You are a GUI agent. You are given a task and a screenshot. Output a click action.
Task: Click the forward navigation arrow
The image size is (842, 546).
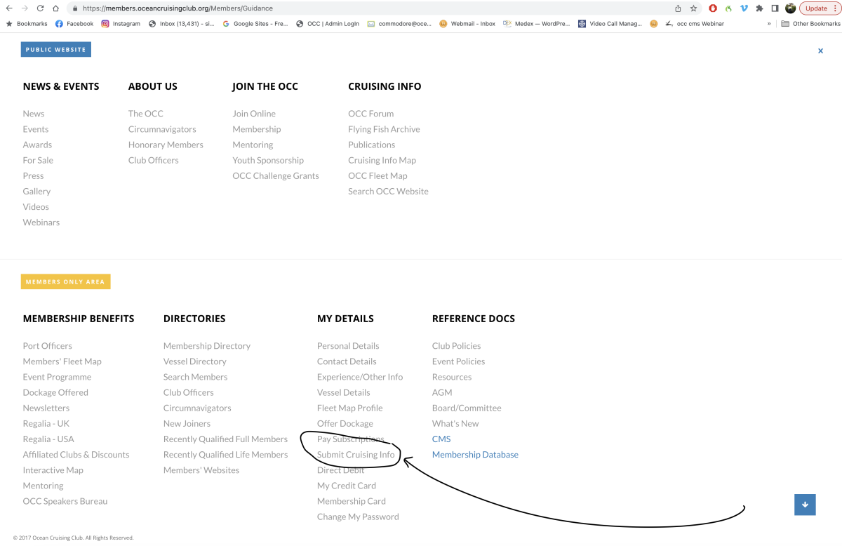(x=24, y=8)
